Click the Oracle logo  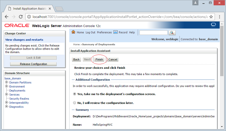click(17, 26)
